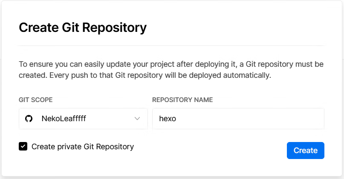This screenshot has height=179, width=344.
Task: Select the NekoLeafffff account name text
Action: pos(64,119)
